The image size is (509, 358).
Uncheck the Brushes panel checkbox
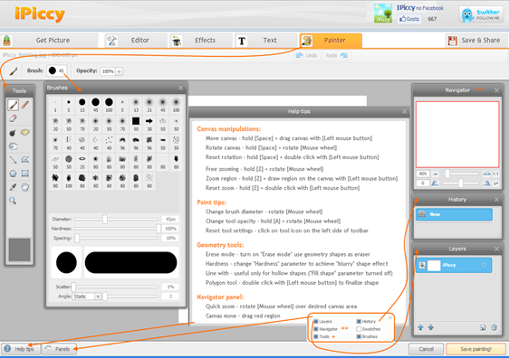(359, 336)
